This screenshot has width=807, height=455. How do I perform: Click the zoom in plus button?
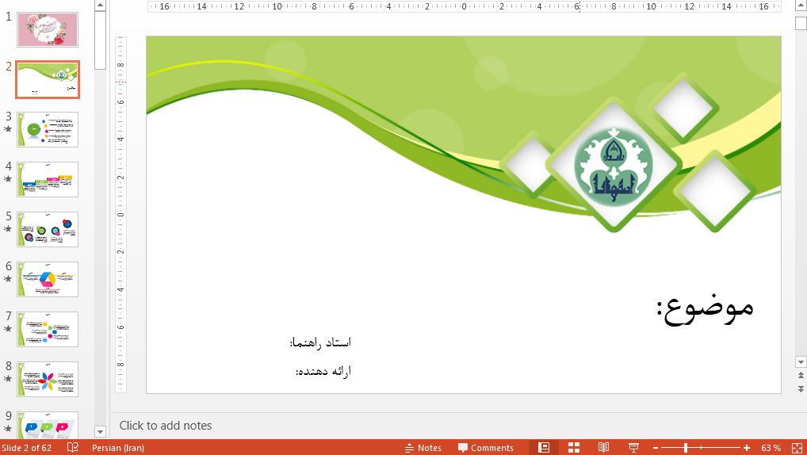[747, 448]
